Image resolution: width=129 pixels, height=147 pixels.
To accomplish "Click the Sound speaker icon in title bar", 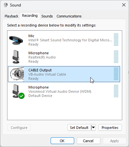I will (5, 5).
